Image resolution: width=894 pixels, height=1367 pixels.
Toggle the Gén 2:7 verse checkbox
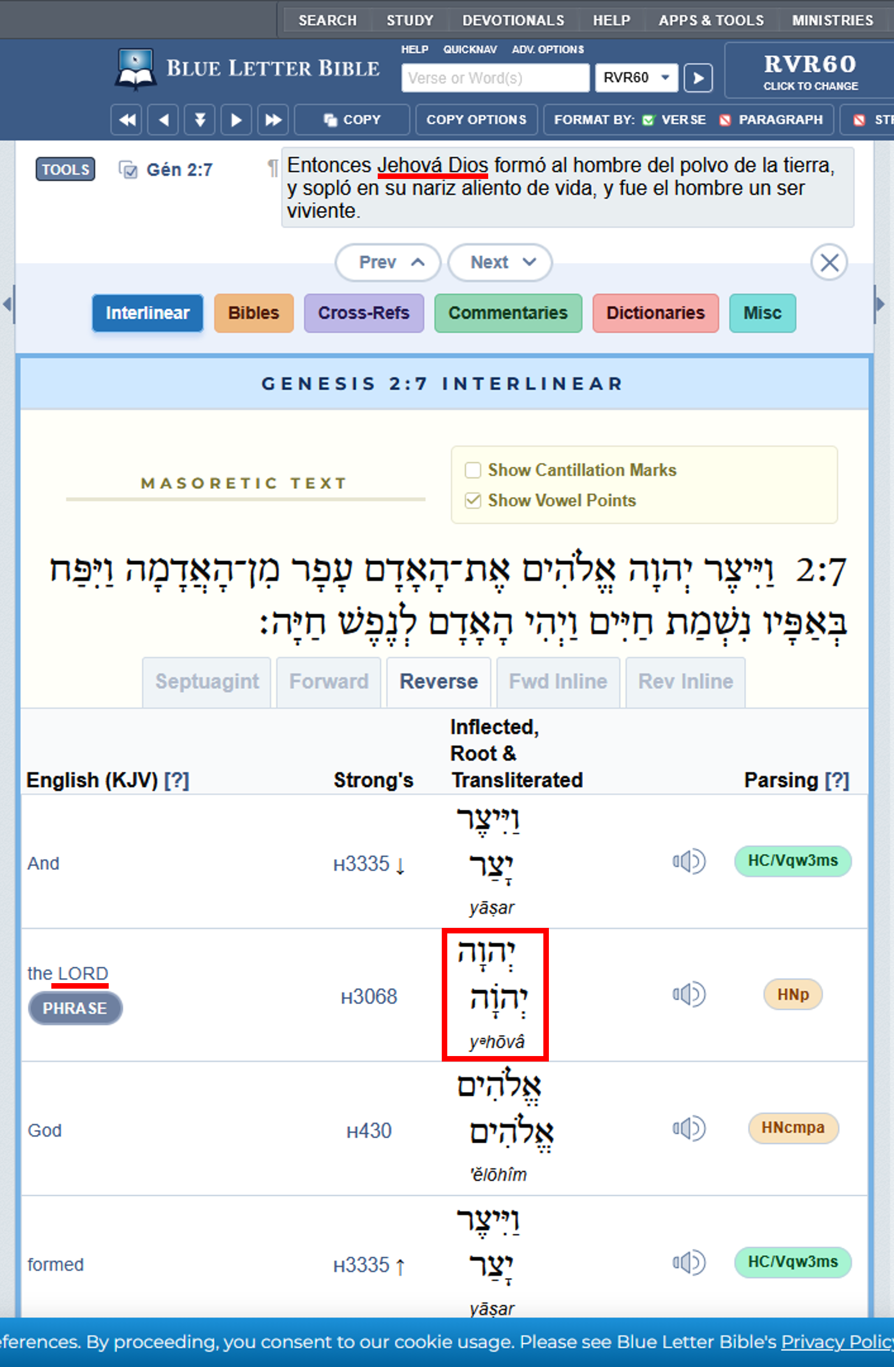128,170
